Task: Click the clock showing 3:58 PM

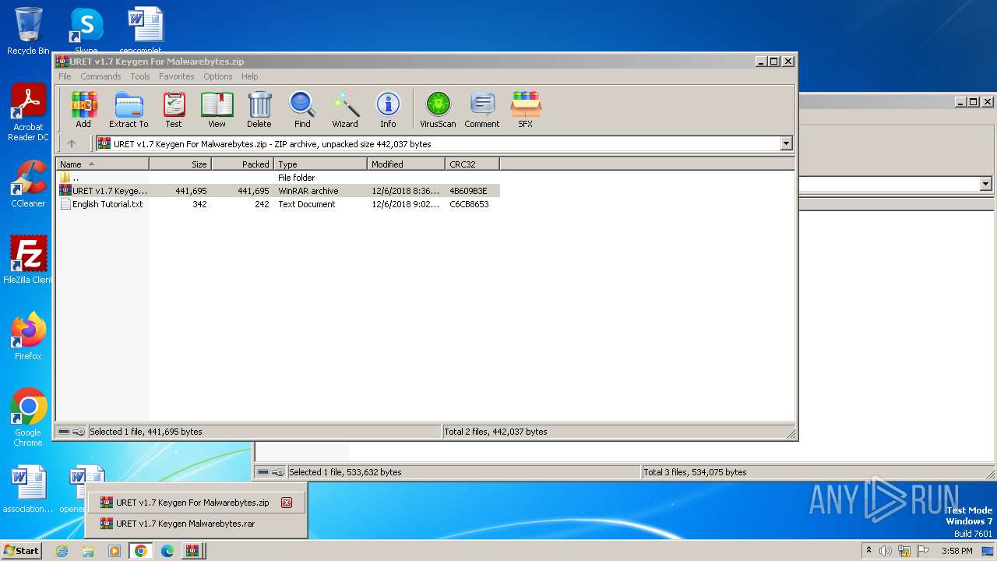Action: (956, 551)
